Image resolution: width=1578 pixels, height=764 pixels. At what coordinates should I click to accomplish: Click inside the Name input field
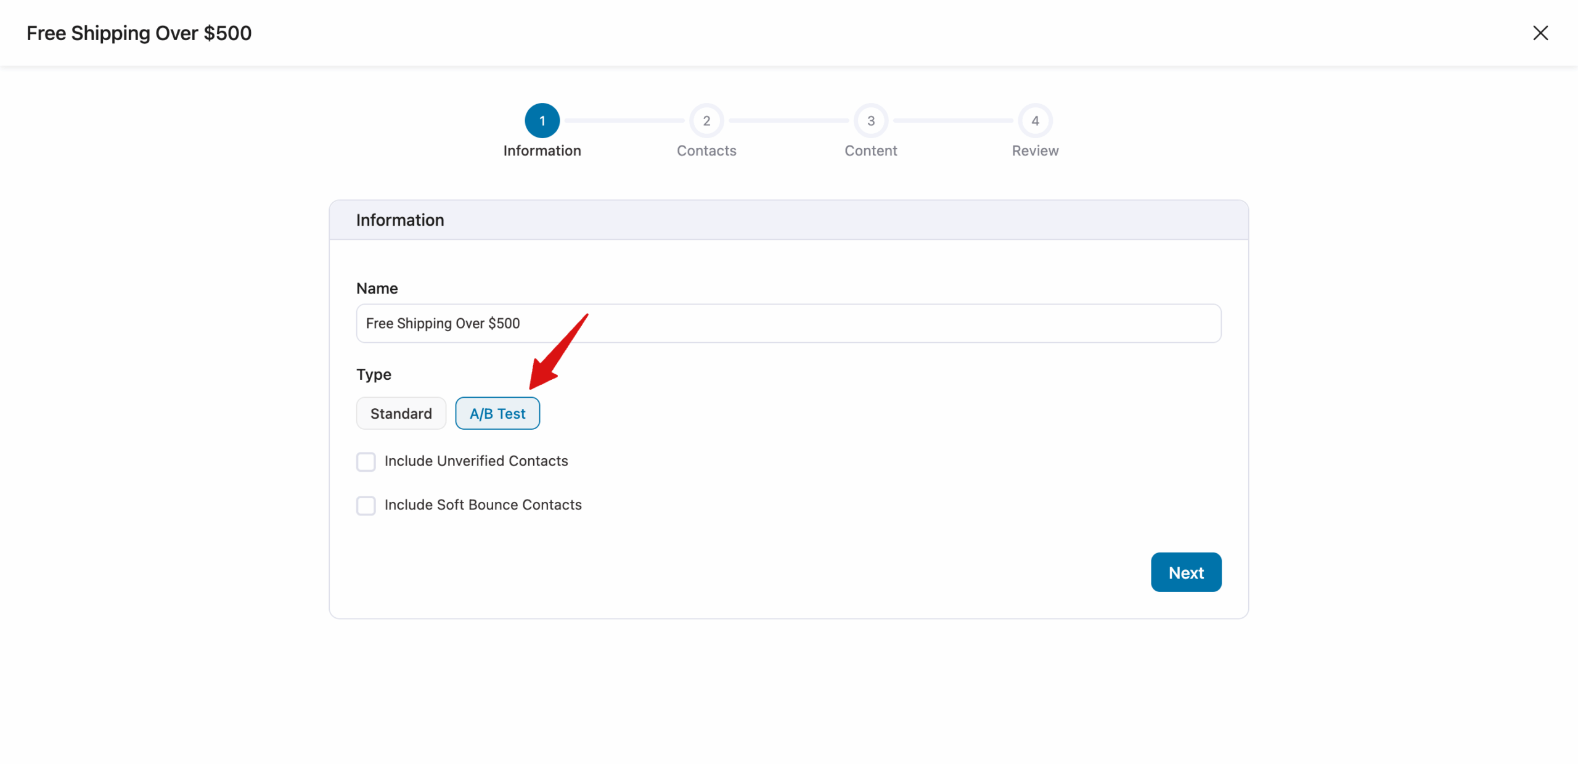pyautogui.click(x=788, y=323)
